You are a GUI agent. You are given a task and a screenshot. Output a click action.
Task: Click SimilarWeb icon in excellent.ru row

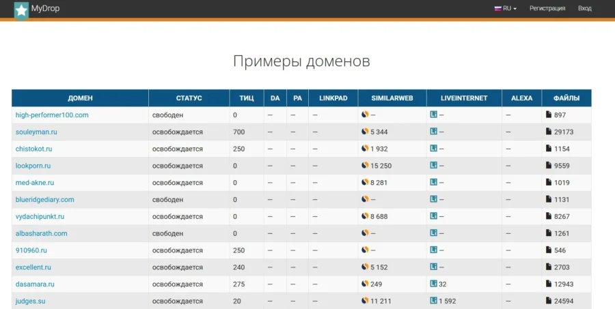pyautogui.click(x=365, y=267)
